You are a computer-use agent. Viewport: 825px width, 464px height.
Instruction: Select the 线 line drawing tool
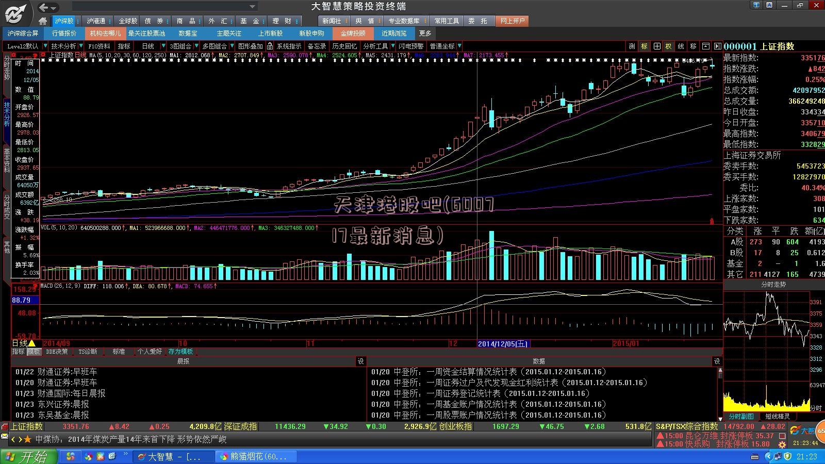(681, 46)
